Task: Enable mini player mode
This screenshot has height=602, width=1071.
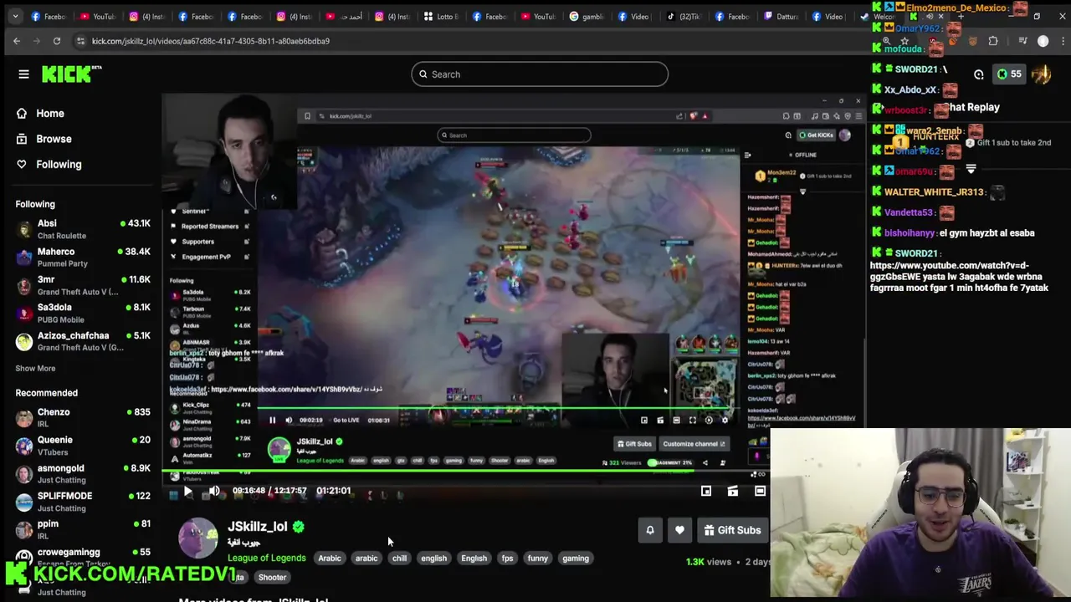Action: (x=706, y=492)
